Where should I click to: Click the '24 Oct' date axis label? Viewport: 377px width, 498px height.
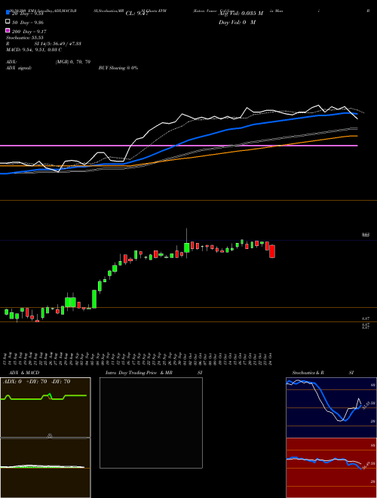[x=271, y=359]
